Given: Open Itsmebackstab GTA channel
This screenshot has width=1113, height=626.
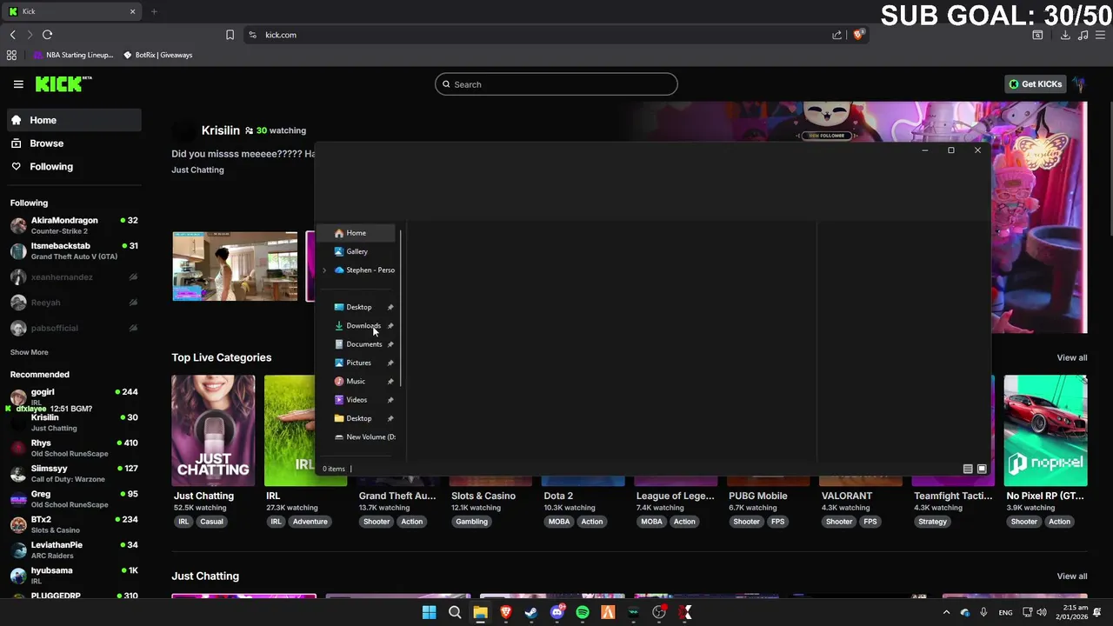Looking at the screenshot, I should 74,251.
